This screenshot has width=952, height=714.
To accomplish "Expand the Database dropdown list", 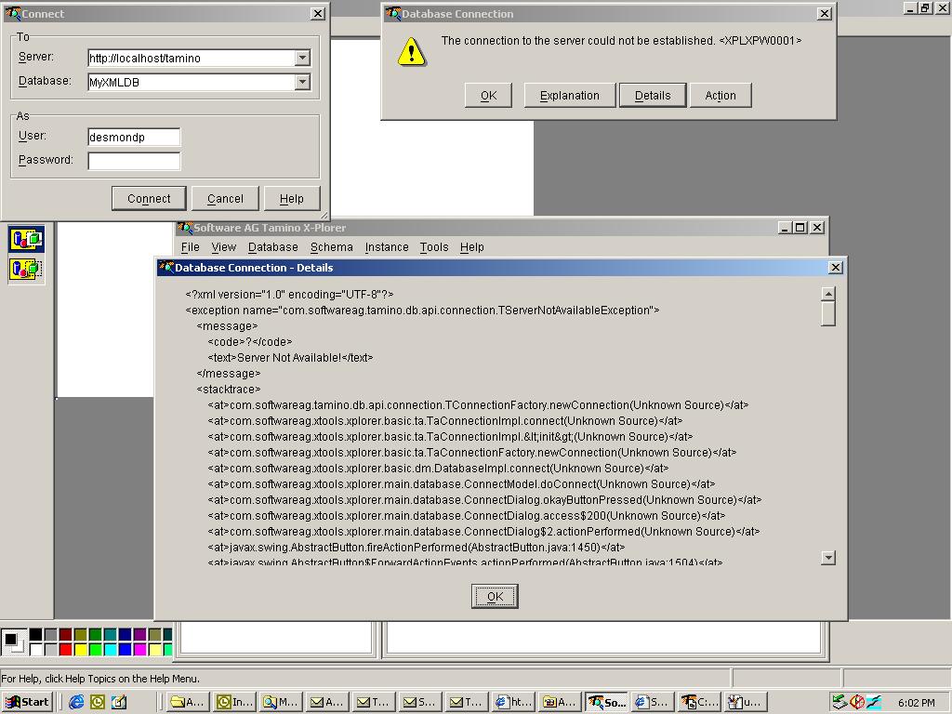I will 302,82.
